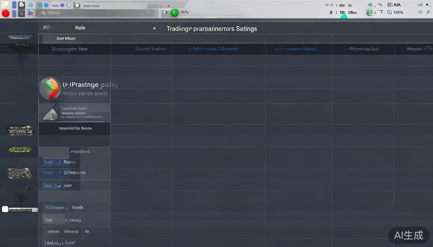Click the magnifier icon in top-right toolbar

(x=331, y=13)
